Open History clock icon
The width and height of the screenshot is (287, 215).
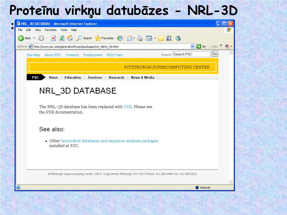click(x=120, y=38)
